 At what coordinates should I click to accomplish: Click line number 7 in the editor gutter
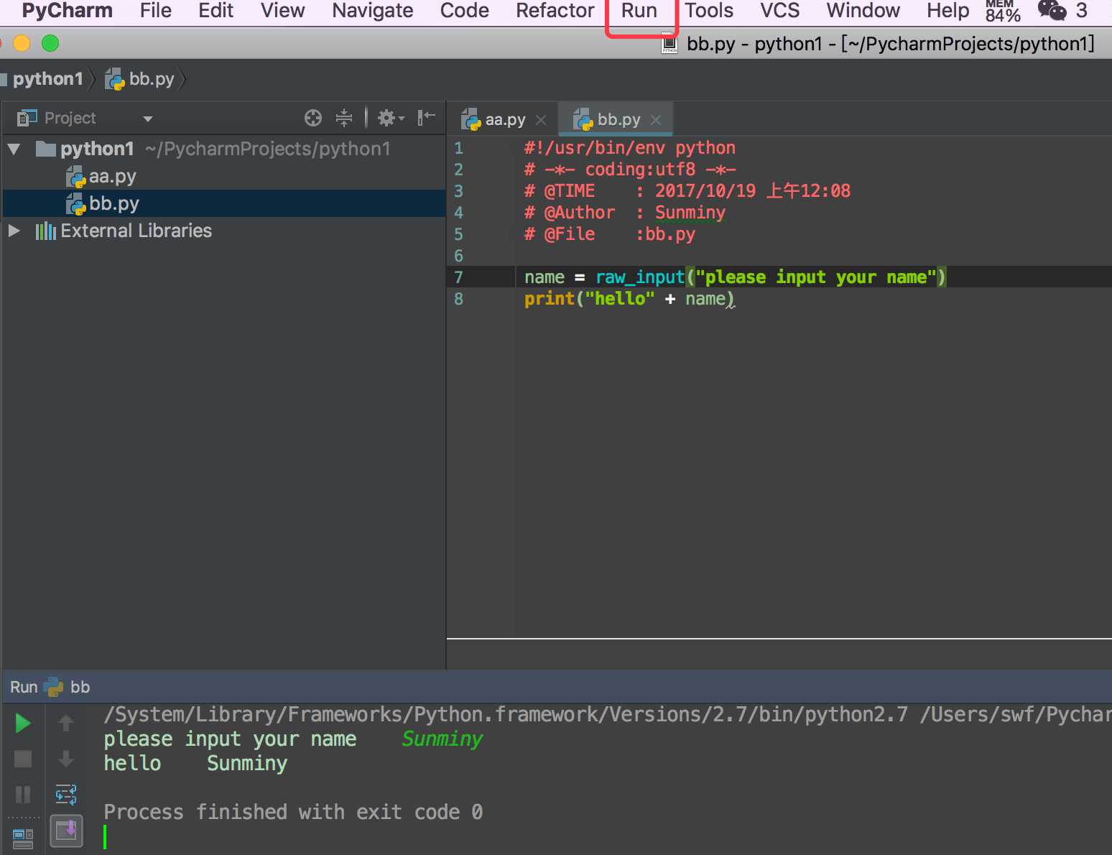pos(458,277)
